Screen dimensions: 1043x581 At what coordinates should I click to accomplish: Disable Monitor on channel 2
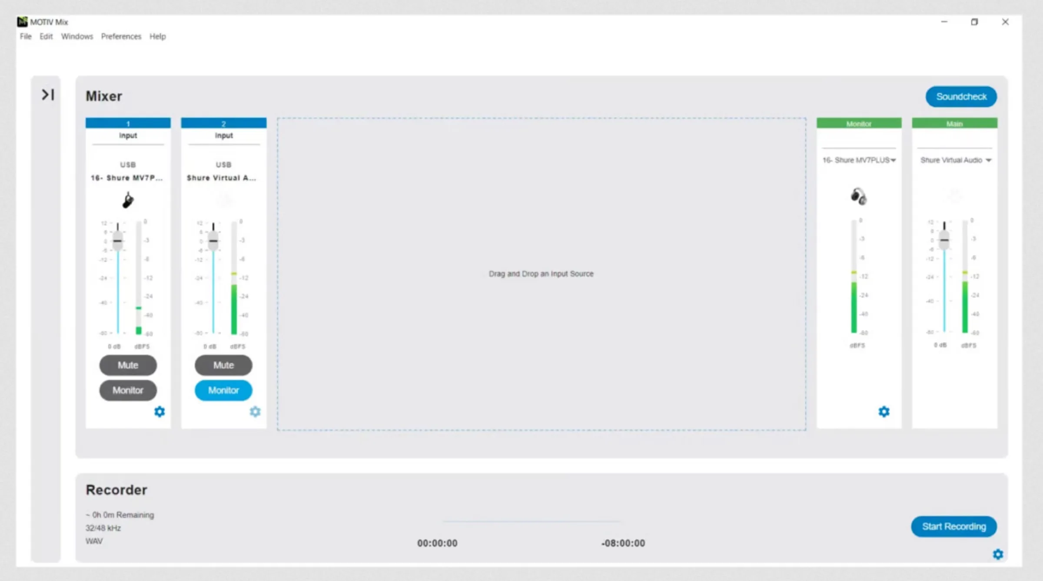pyautogui.click(x=223, y=390)
